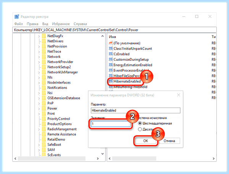
Task: Choose the Десятичная radio button
Action: click(x=140, y=129)
